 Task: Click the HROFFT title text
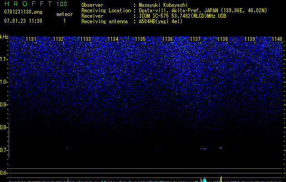28,4
